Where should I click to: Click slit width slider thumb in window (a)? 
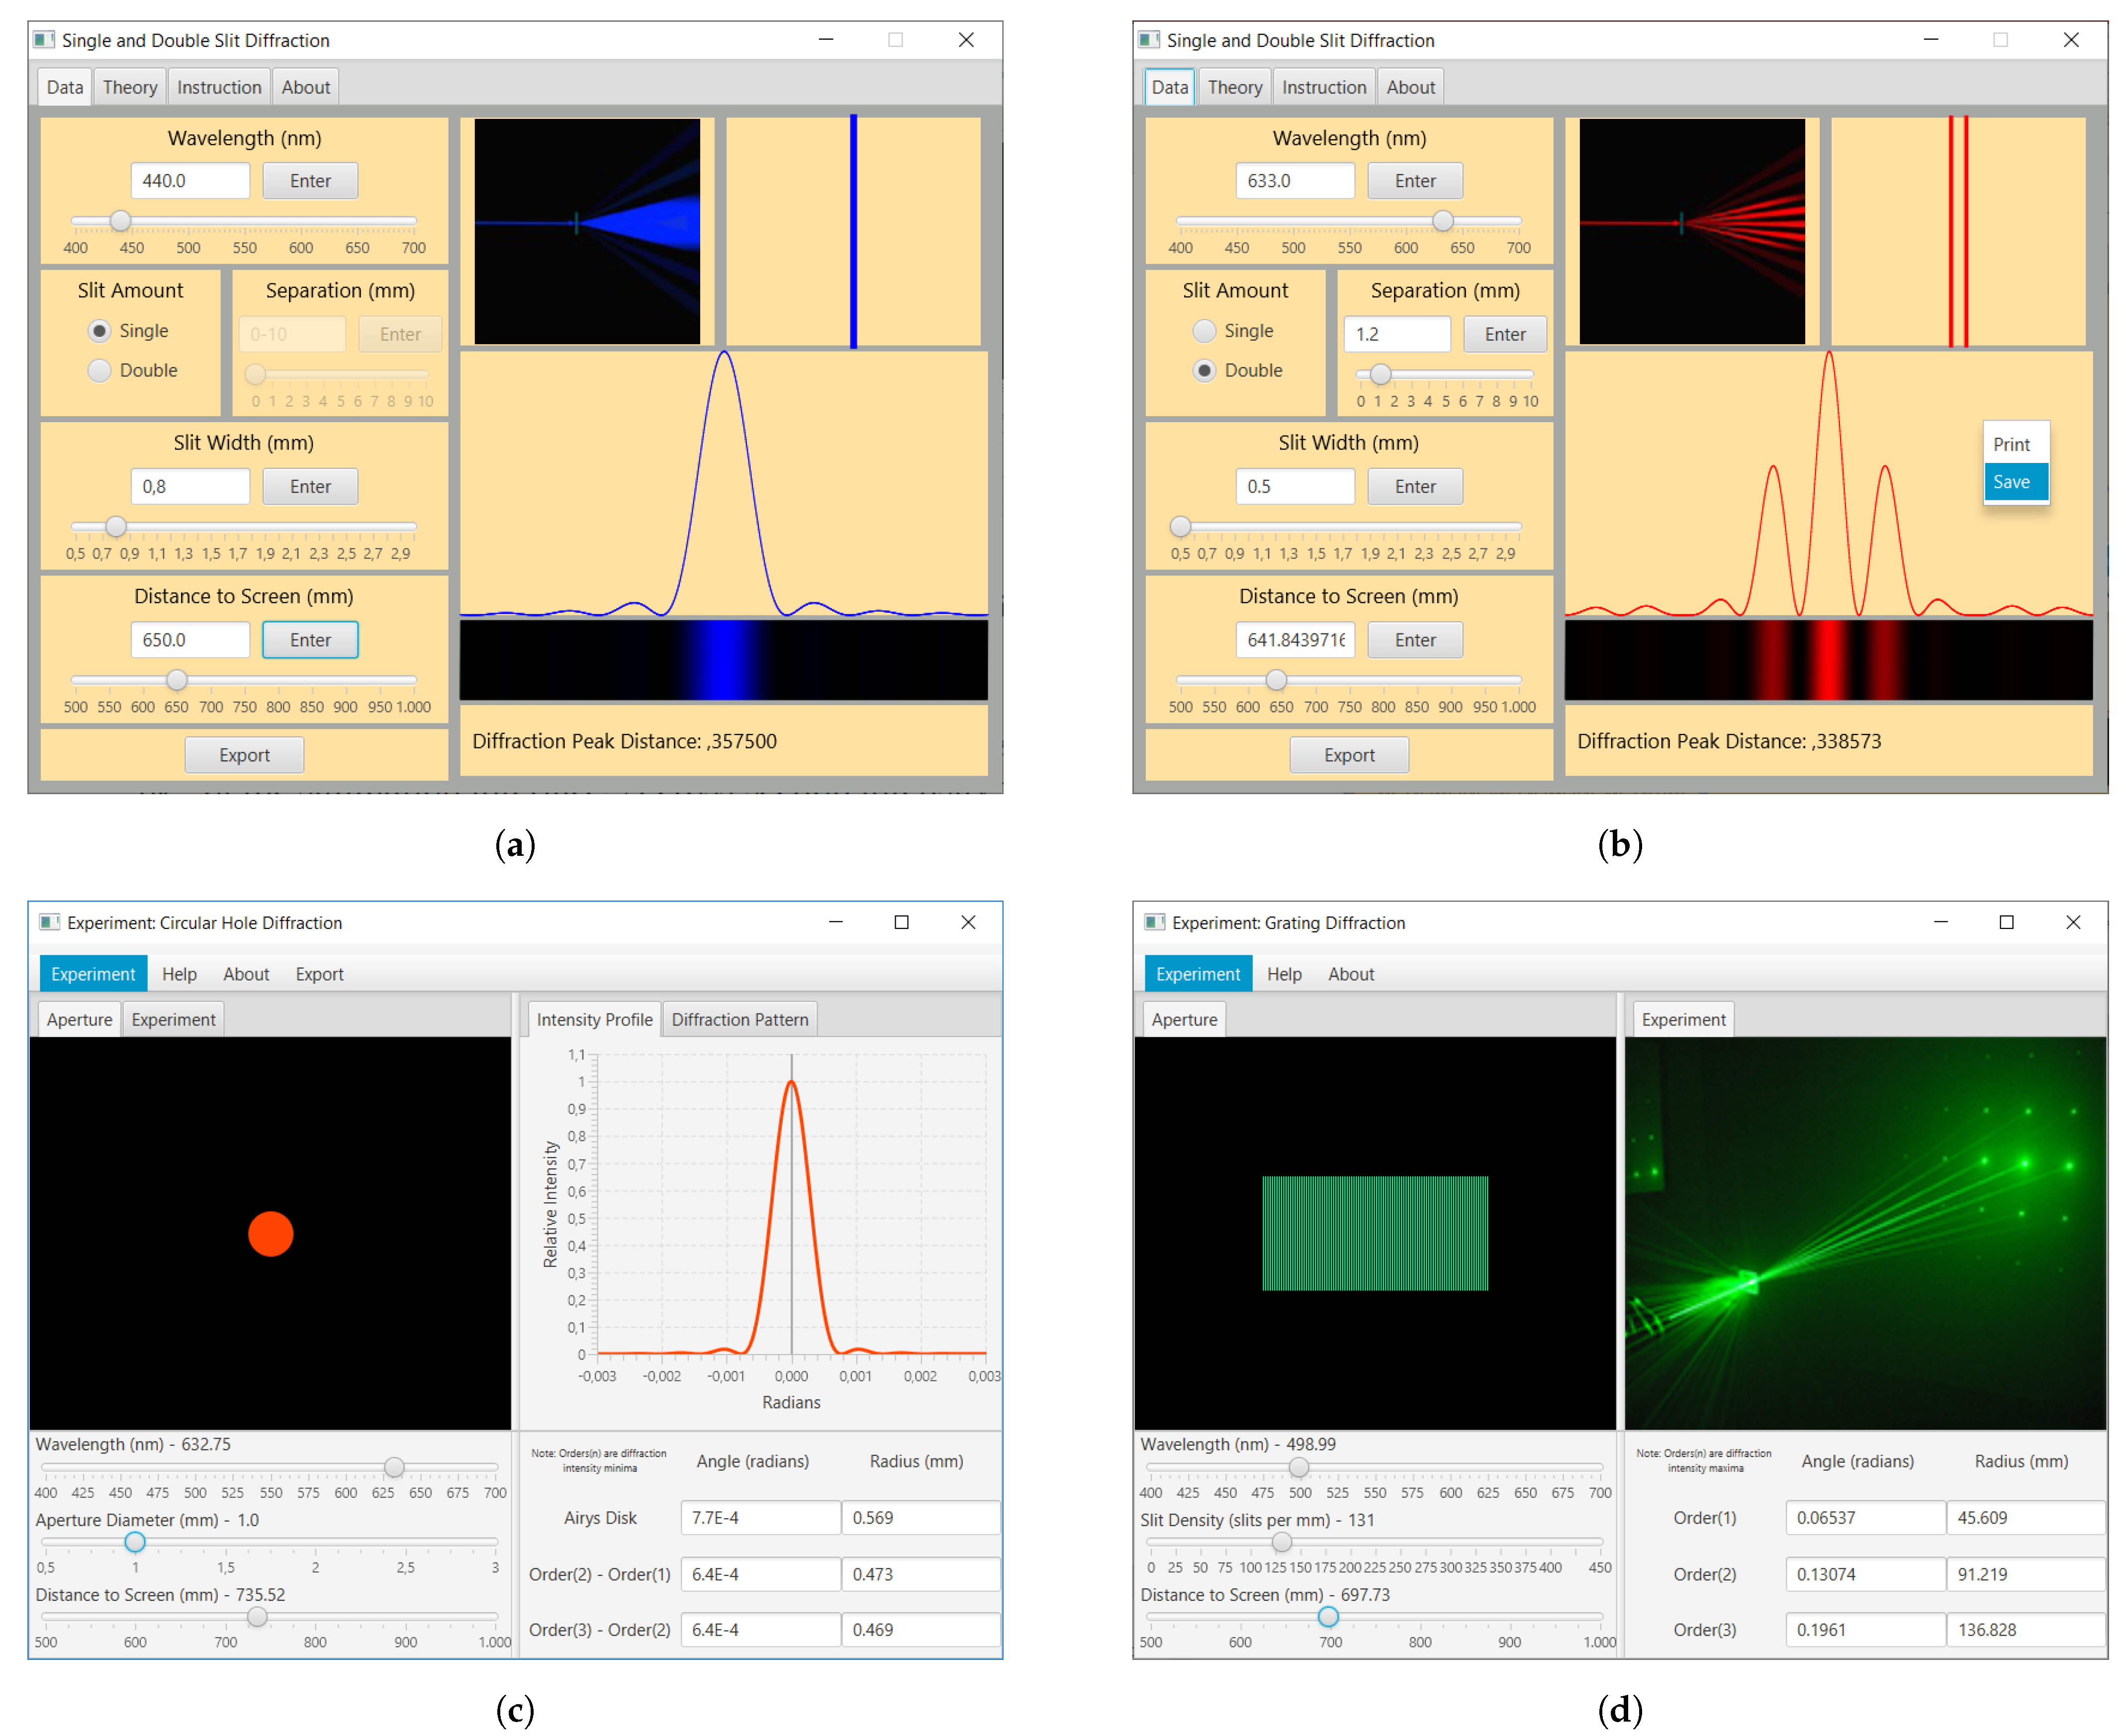coord(116,527)
